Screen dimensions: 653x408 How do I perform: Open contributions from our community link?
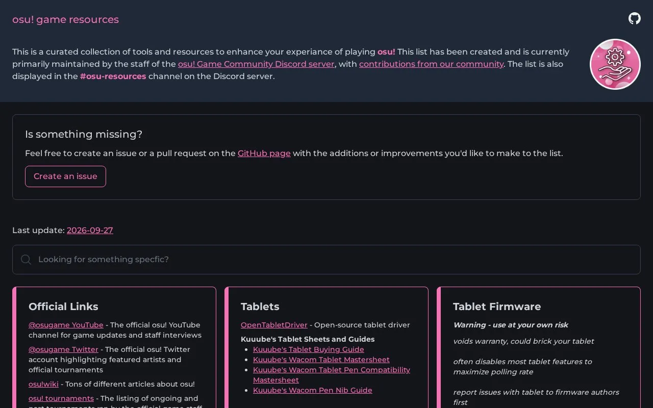(x=431, y=64)
